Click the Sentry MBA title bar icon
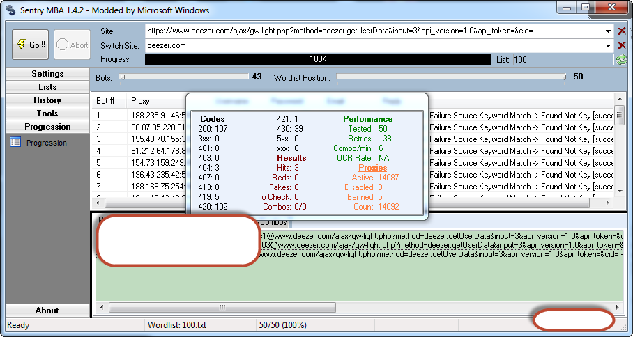This screenshot has height=337, width=633. (x=11, y=8)
